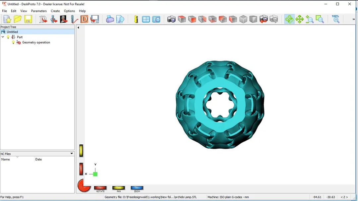Select the Zoom window selection tool
The height and width of the screenshot is (201, 358).
pos(320,20)
